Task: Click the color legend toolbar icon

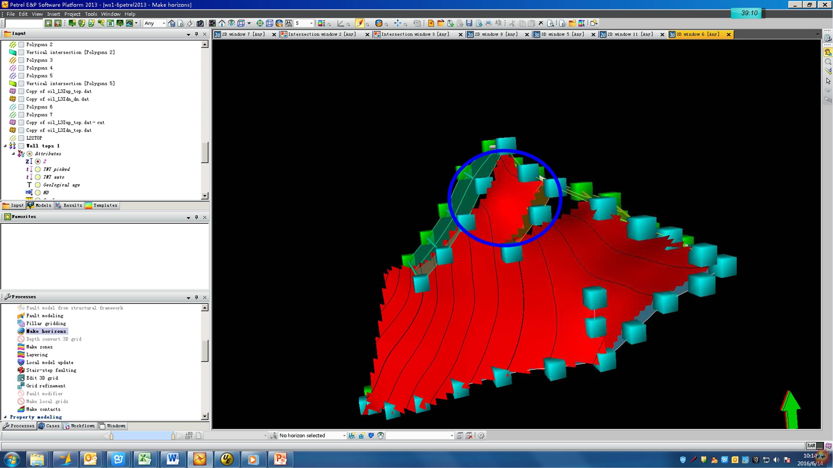Action: [322, 23]
